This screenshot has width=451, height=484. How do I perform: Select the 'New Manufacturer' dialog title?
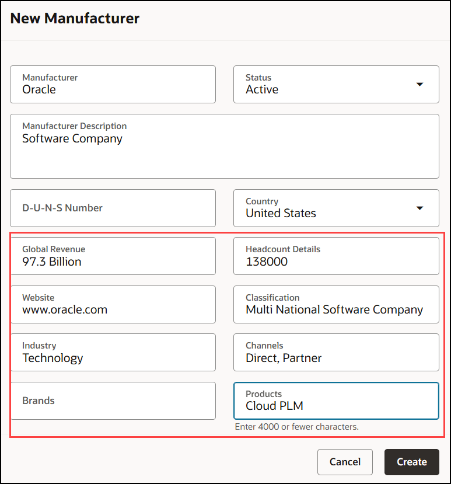click(x=75, y=18)
